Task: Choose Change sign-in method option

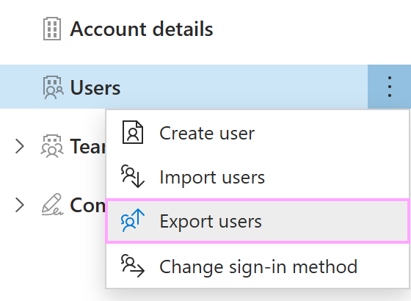Action: coord(258,266)
